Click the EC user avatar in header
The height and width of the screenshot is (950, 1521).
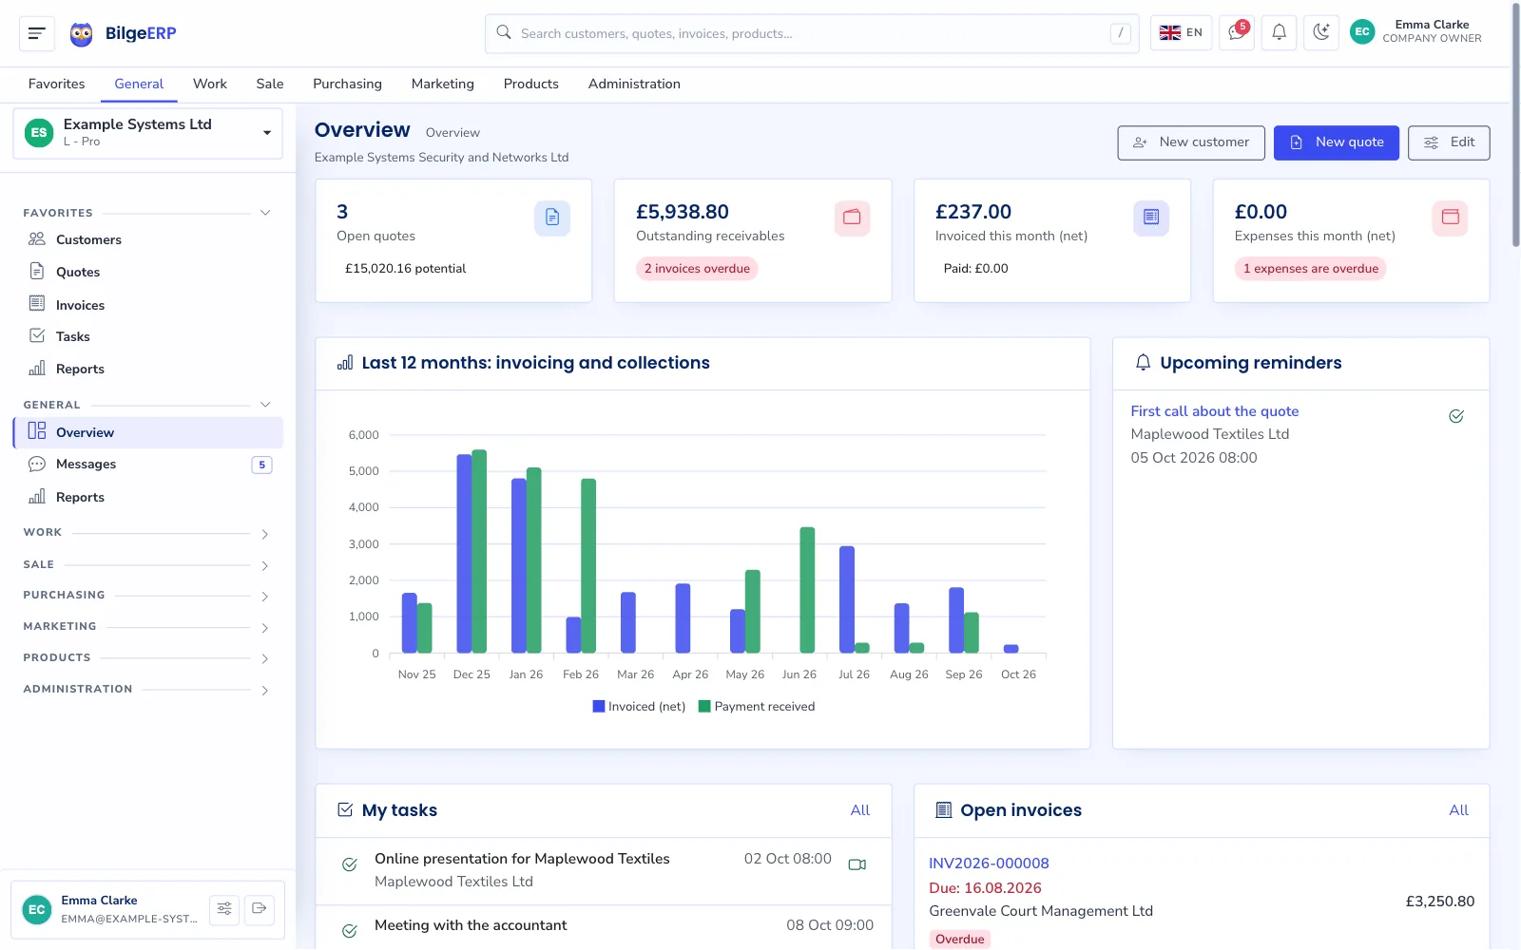[x=1362, y=32]
